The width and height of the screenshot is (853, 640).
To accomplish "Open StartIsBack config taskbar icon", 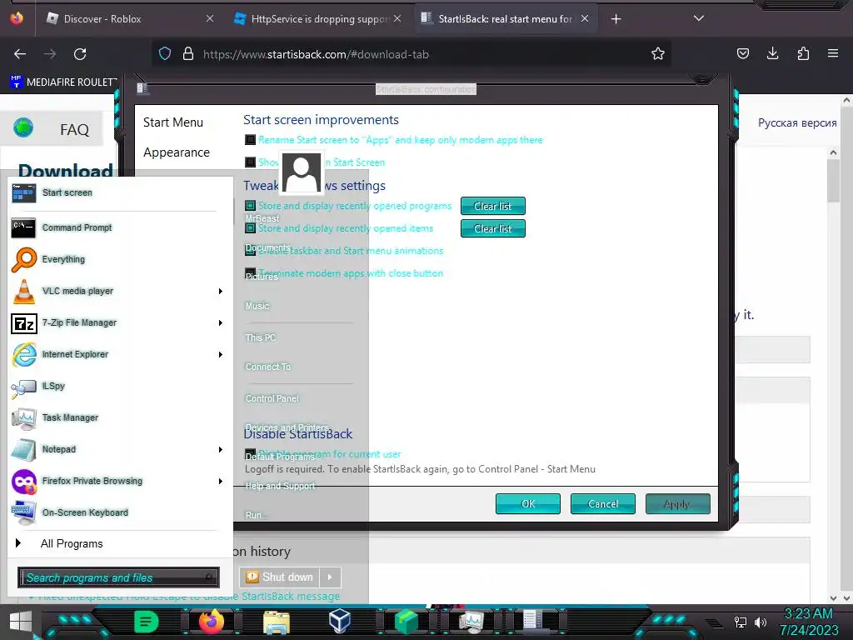I will (x=533, y=622).
